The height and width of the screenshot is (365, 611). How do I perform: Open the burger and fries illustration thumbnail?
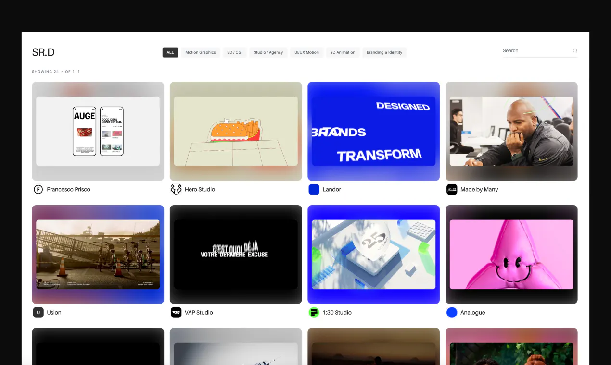coord(236,131)
